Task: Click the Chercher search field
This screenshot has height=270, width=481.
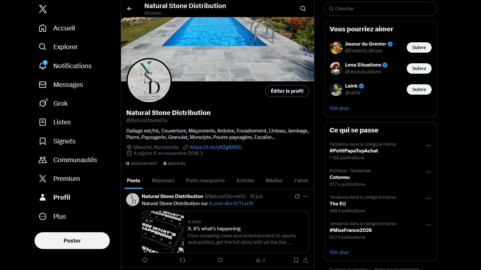Action: coord(380,9)
